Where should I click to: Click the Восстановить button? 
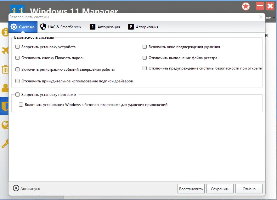[x=191, y=189]
